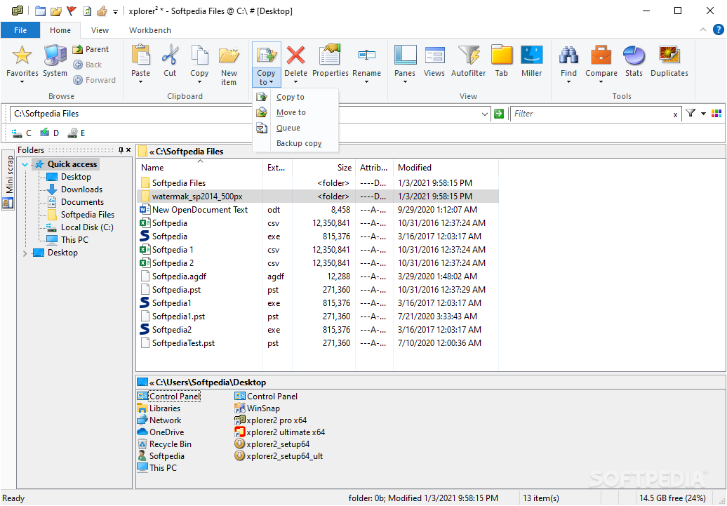Click the Duplicates icon
The height and width of the screenshot is (506, 727).
pos(669,55)
